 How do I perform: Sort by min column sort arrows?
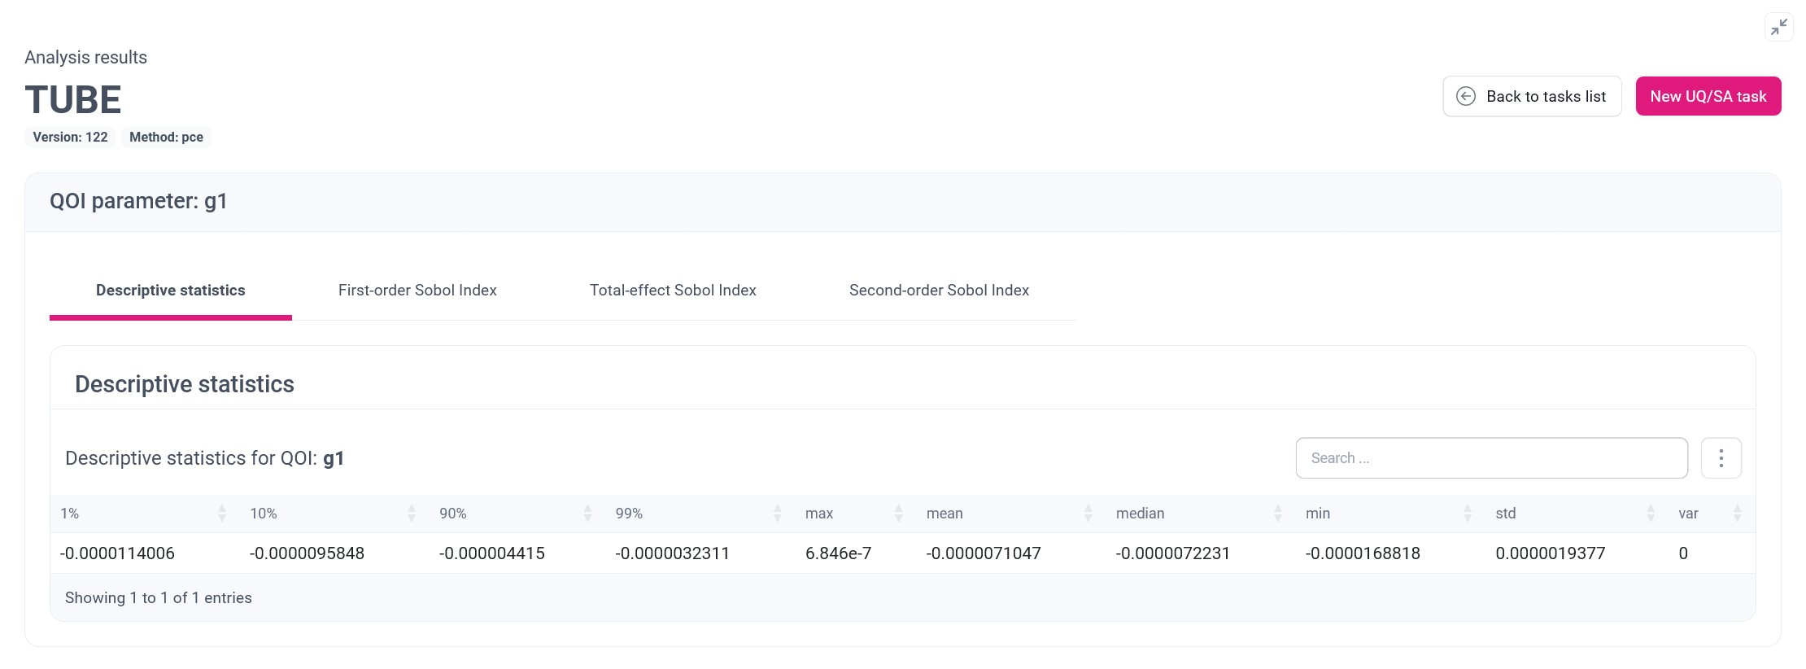click(1468, 513)
